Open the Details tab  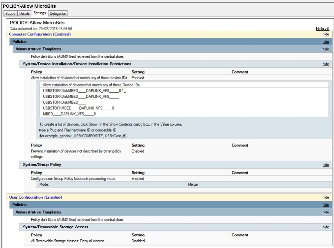click(24, 13)
